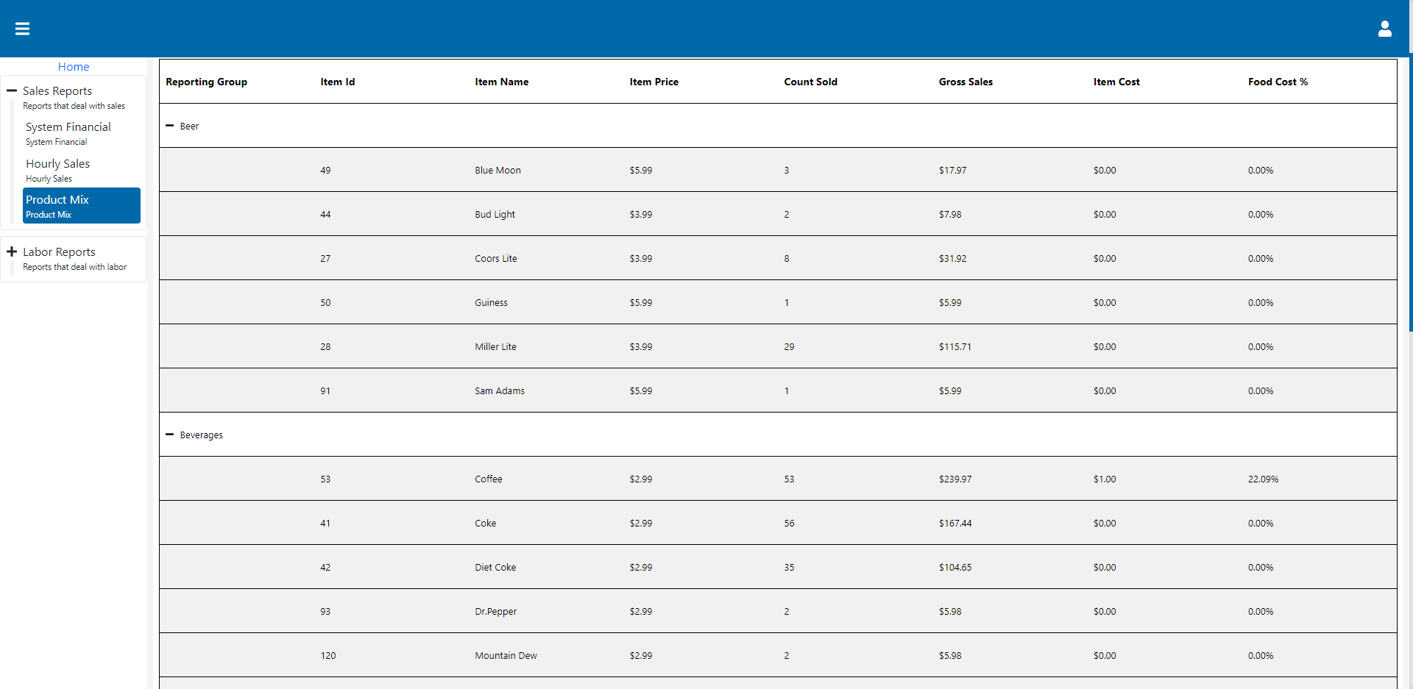Sort by Item Cost column header
This screenshot has height=689, width=1413.
1116,82
